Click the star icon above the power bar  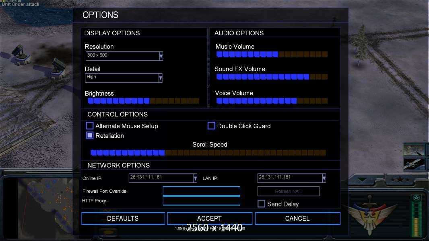tap(417, 198)
